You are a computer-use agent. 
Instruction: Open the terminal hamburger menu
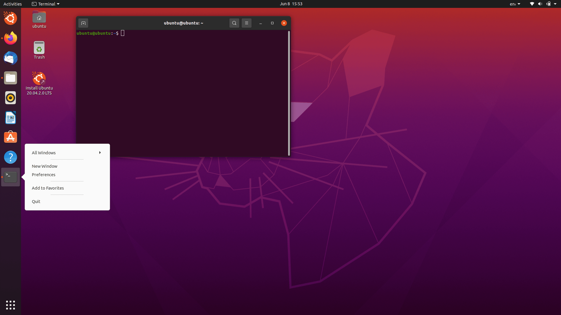(x=247, y=23)
